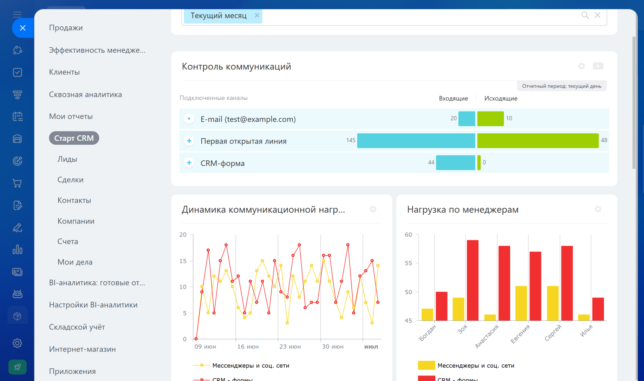Open the collaboration circle icon in the sidebar

(18, 50)
